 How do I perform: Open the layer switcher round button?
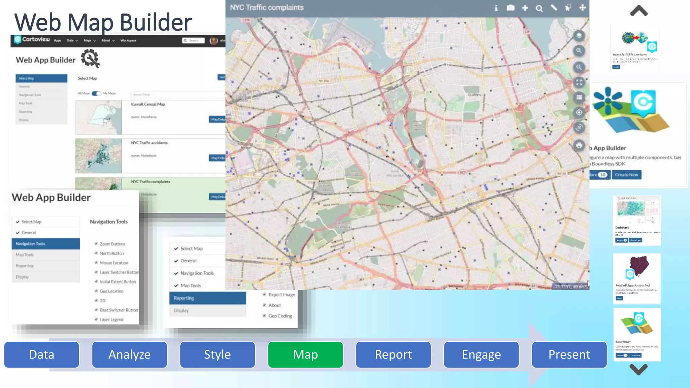click(x=579, y=35)
